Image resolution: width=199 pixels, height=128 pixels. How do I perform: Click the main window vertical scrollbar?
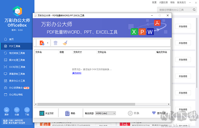click(197, 53)
